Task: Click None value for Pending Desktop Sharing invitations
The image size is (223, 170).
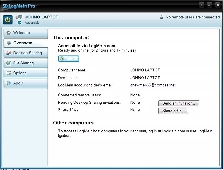Action: 135,102
